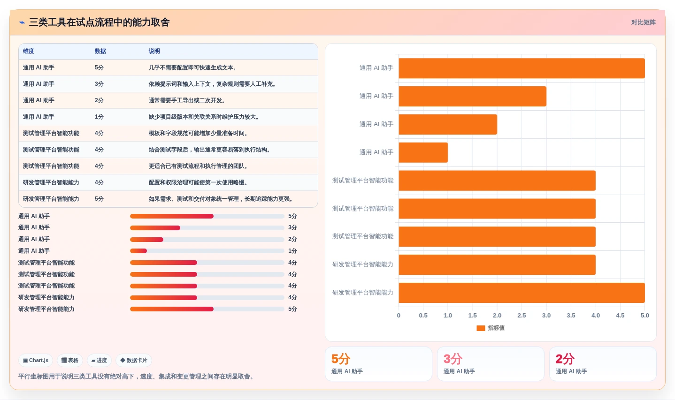
Task: Open the orange 5分 data card
Action: pyautogui.click(x=378, y=364)
